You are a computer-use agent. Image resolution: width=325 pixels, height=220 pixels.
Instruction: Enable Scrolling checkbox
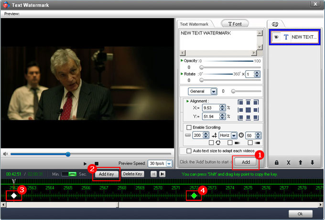pyautogui.click(x=189, y=127)
